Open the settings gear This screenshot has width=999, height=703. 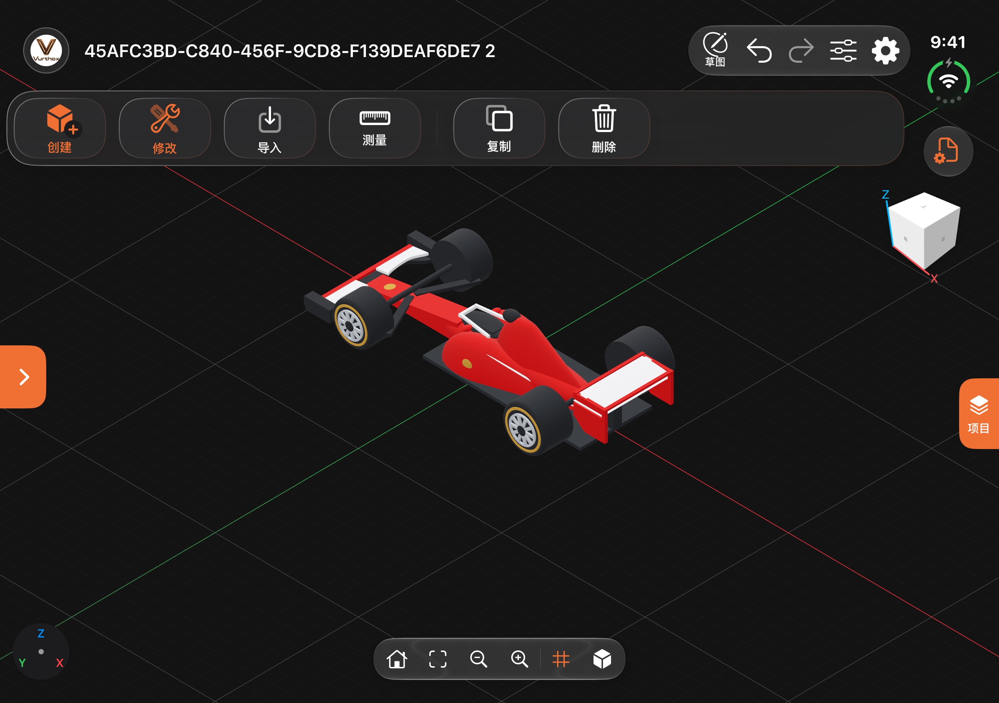click(x=886, y=51)
